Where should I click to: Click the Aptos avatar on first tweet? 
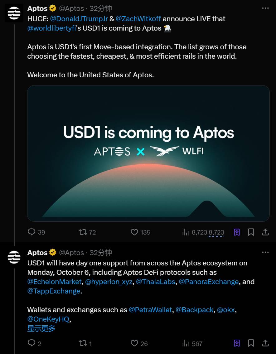click(x=14, y=13)
